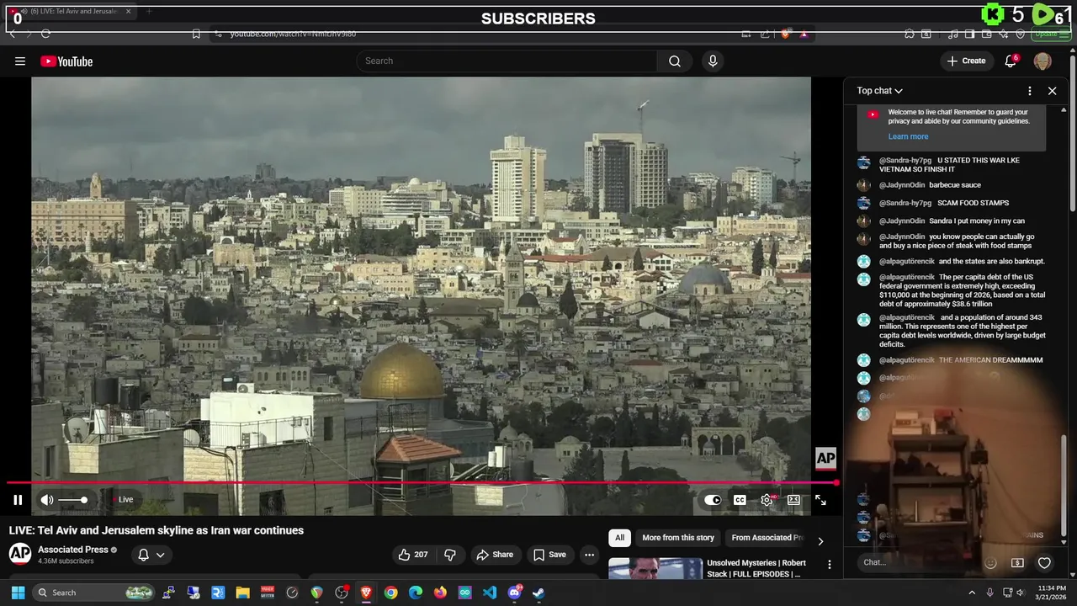Expand the Top chat dropdown
The width and height of the screenshot is (1077, 606).
pyautogui.click(x=879, y=91)
